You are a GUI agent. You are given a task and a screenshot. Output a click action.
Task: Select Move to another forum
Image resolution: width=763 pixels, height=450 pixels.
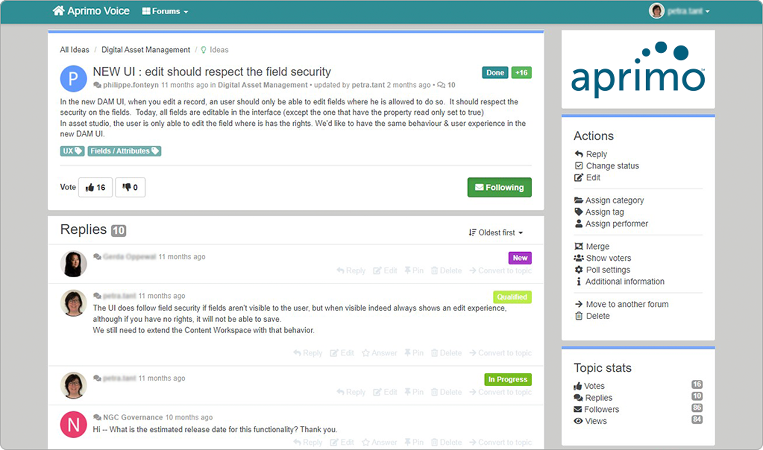click(621, 304)
